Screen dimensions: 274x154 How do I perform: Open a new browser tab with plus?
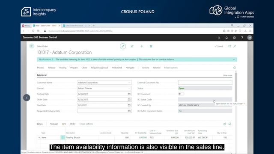(94, 26)
